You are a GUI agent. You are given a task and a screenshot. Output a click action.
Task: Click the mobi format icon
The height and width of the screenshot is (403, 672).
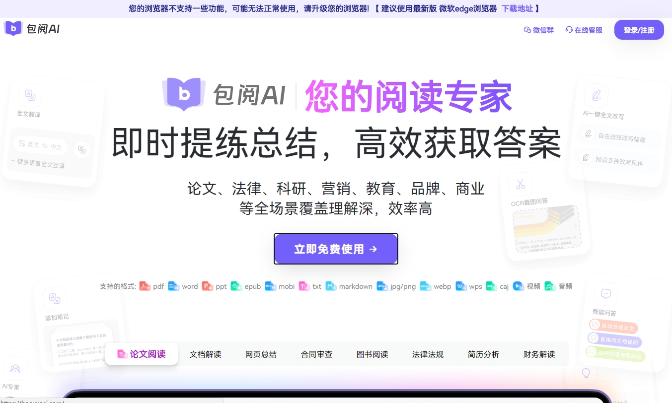[x=270, y=286]
